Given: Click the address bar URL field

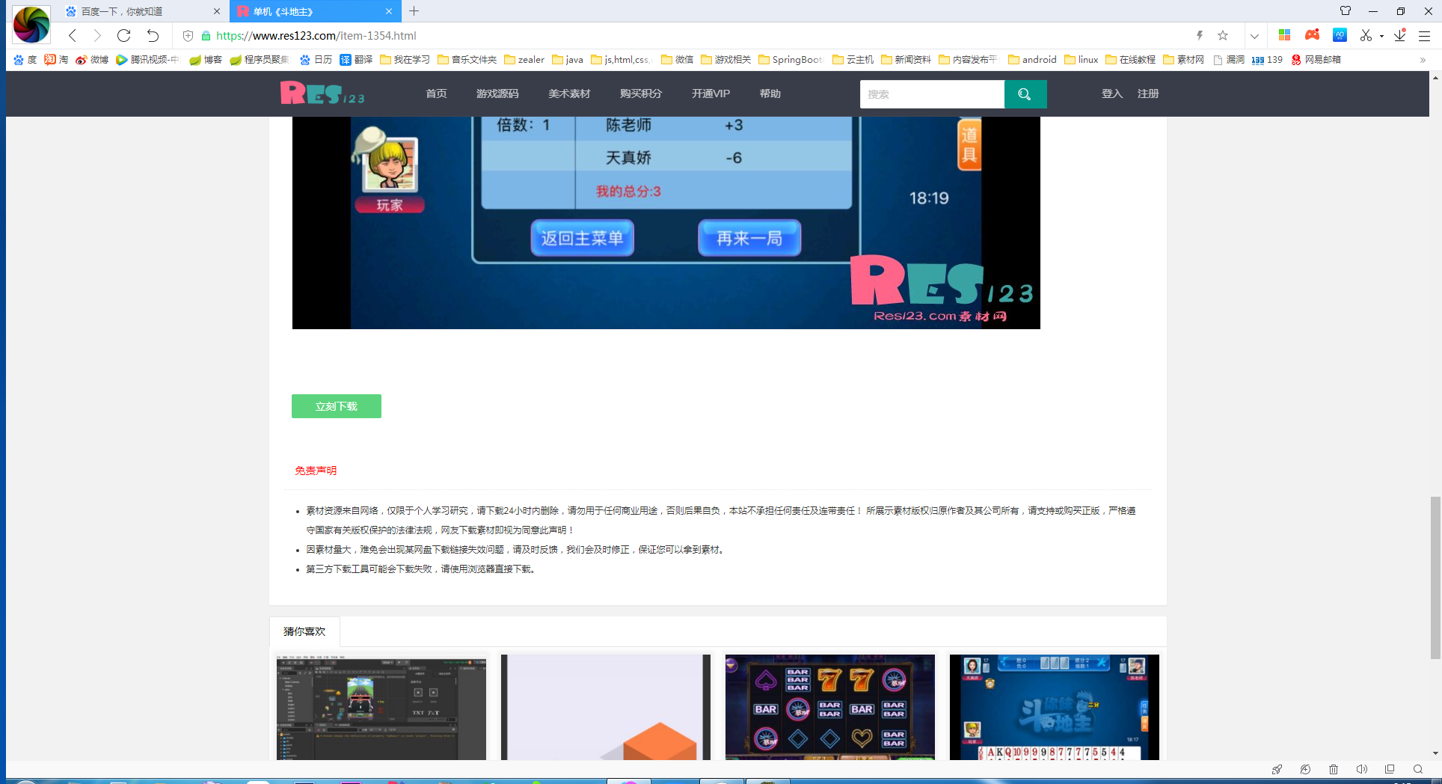Looking at the screenshot, I should point(696,35).
